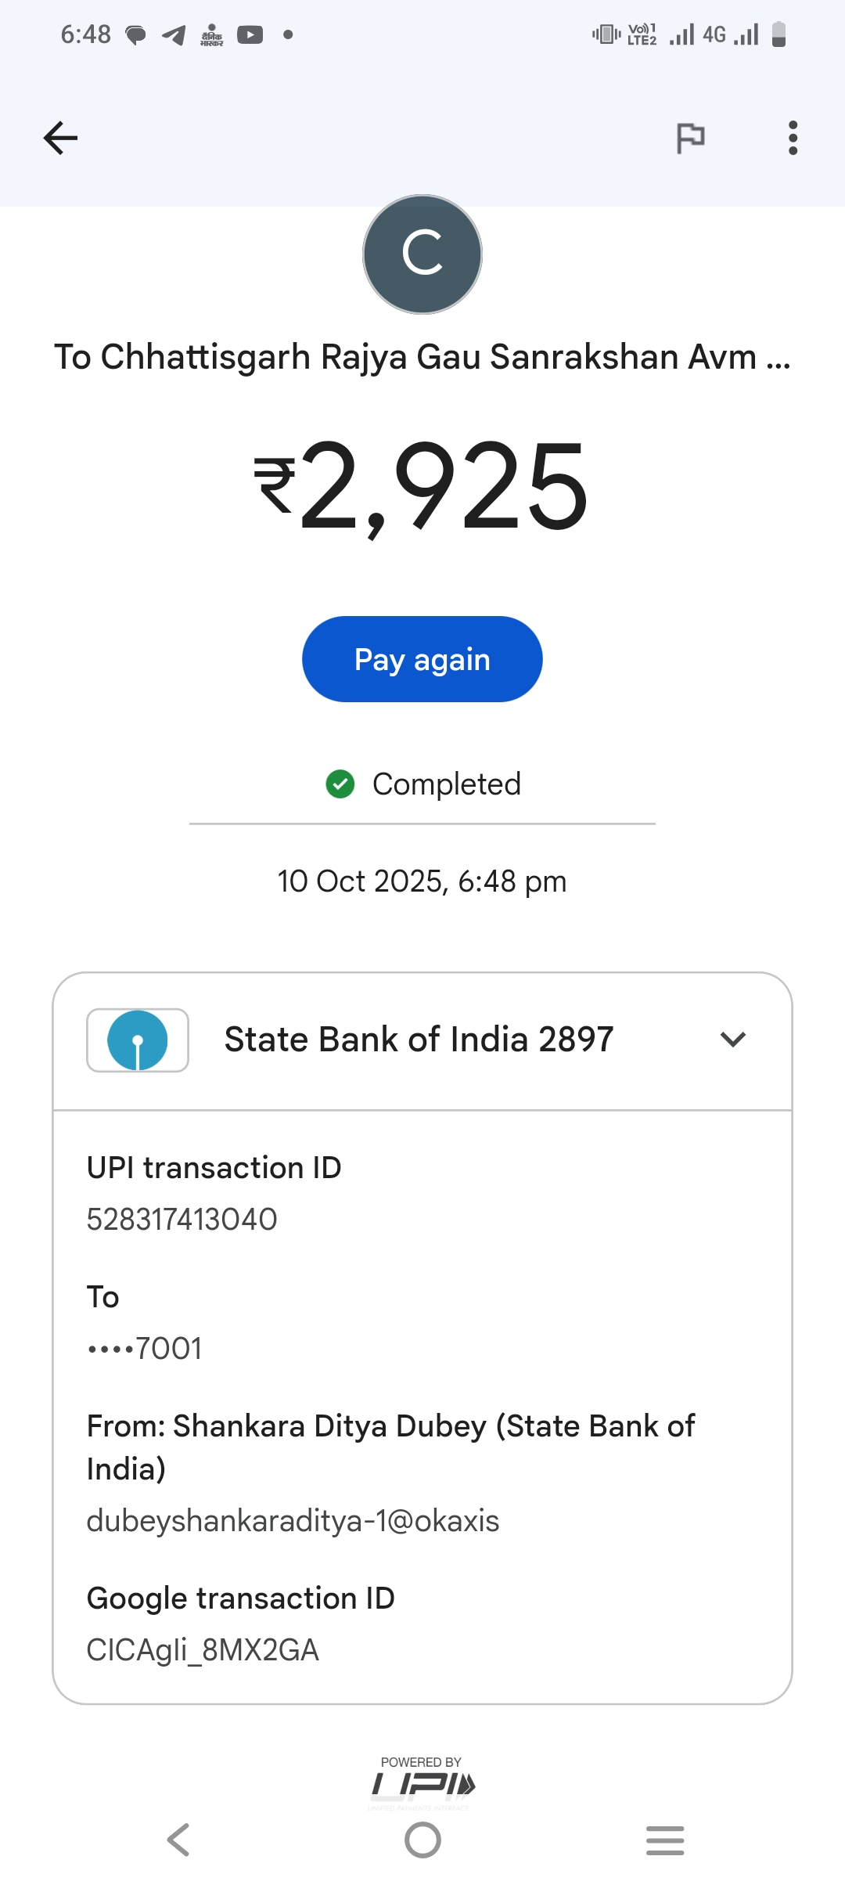Expand State Bank of India details chevron
845x1885 pixels.
(733, 1040)
